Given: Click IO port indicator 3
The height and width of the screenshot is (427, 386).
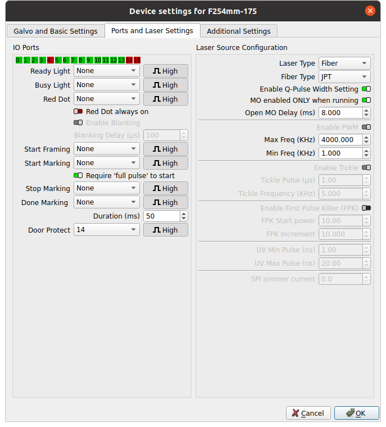Looking at the screenshot, I should pyautogui.click(x=43, y=60).
